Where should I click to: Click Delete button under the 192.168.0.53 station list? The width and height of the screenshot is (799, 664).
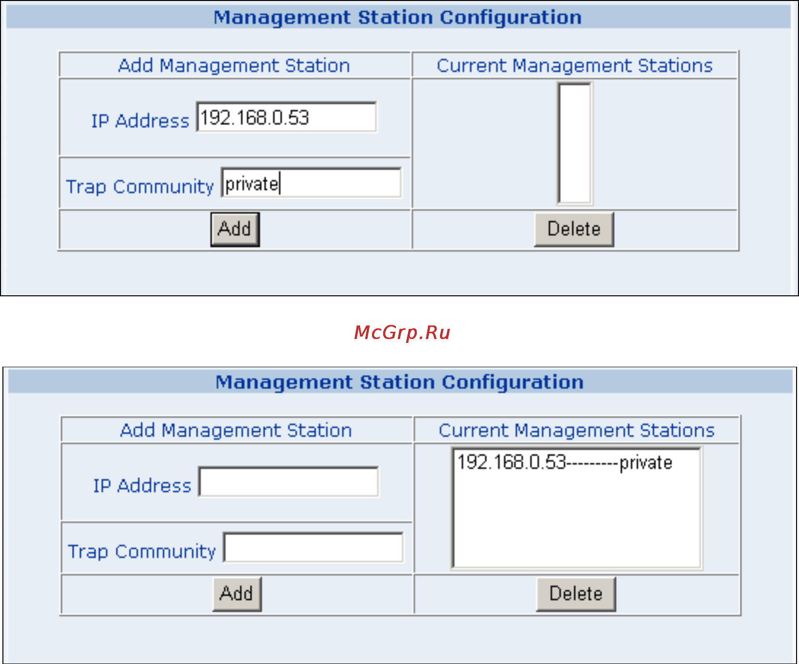(x=576, y=594)
